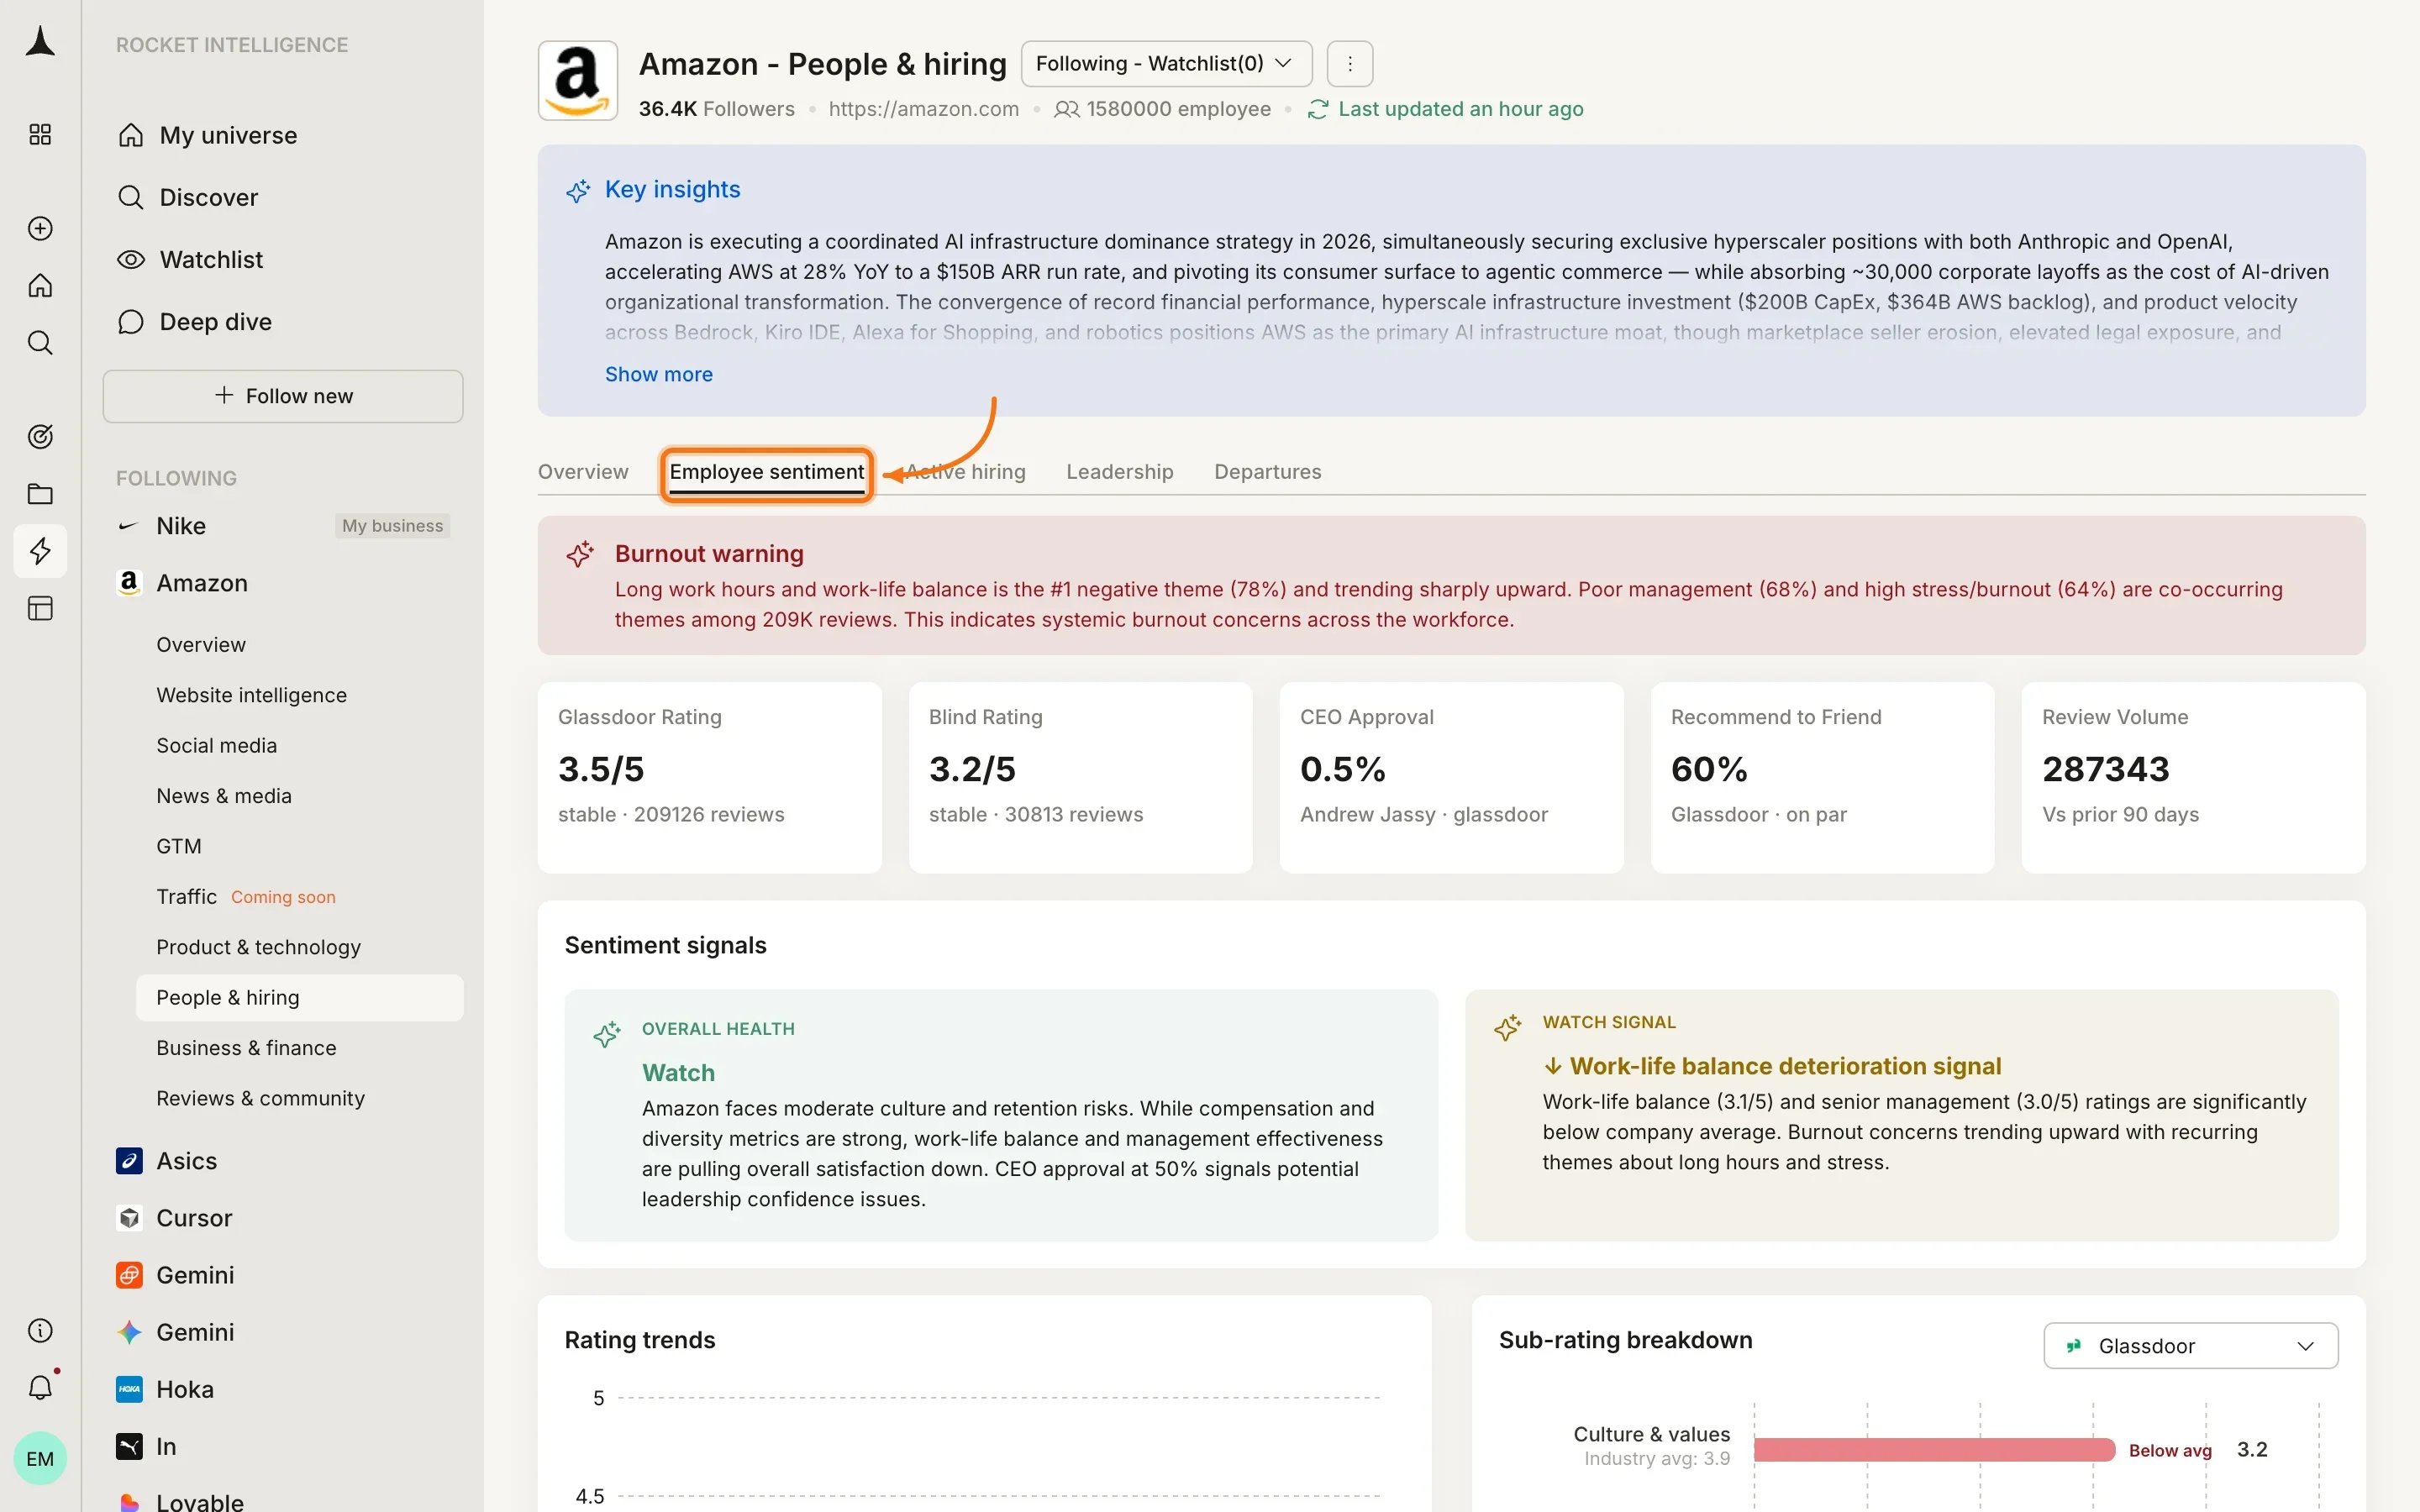2420x1512 pixels.
Task: Switch to the Overview tab
Action: click(583, 472)
